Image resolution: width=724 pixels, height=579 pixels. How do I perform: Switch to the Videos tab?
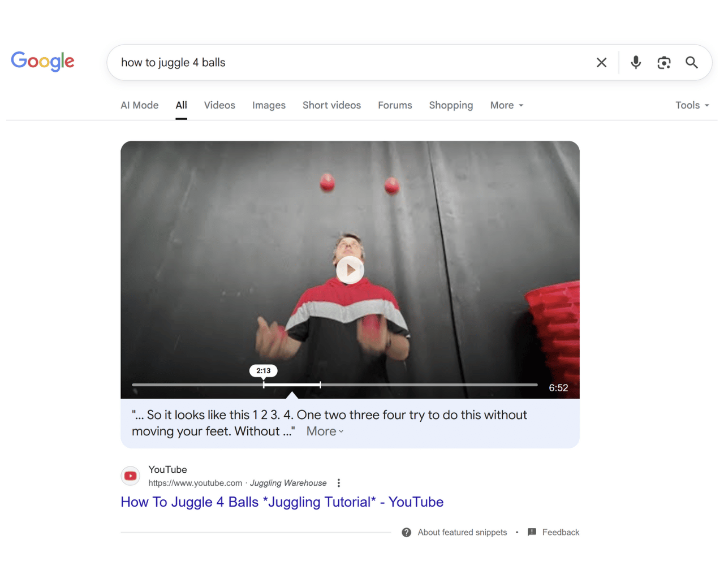pyautogui.click(x=219, y=105)
